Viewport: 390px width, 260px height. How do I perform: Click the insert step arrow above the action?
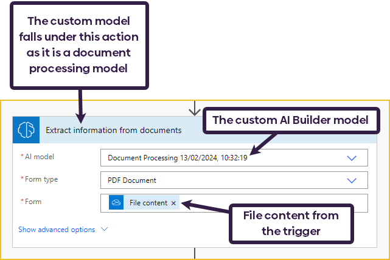195,109
